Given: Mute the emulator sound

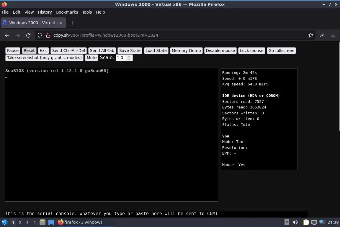Looking at the screenshot, I should (x=91, y=58).
